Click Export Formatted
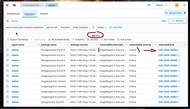The width and height of the screenshot is (190, 109). [x=18, y=40]
